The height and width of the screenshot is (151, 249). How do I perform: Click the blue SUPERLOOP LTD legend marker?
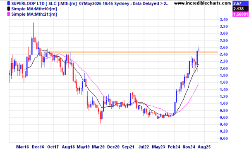(x=9, y=3)
